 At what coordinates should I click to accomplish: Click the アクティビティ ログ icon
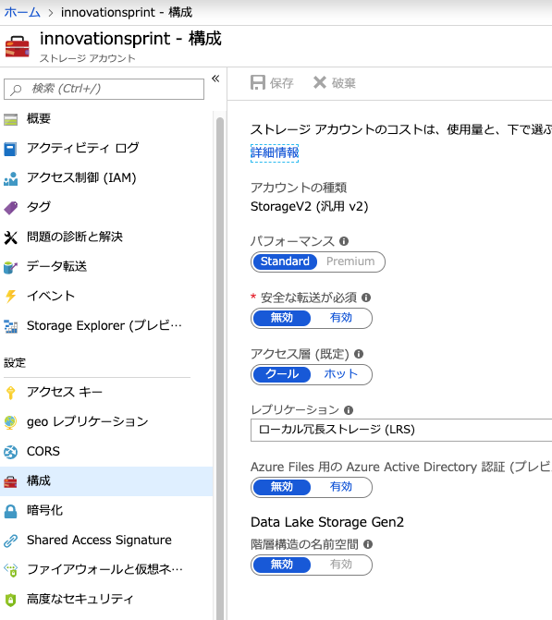pyautogui.click(x=11, y=149)
